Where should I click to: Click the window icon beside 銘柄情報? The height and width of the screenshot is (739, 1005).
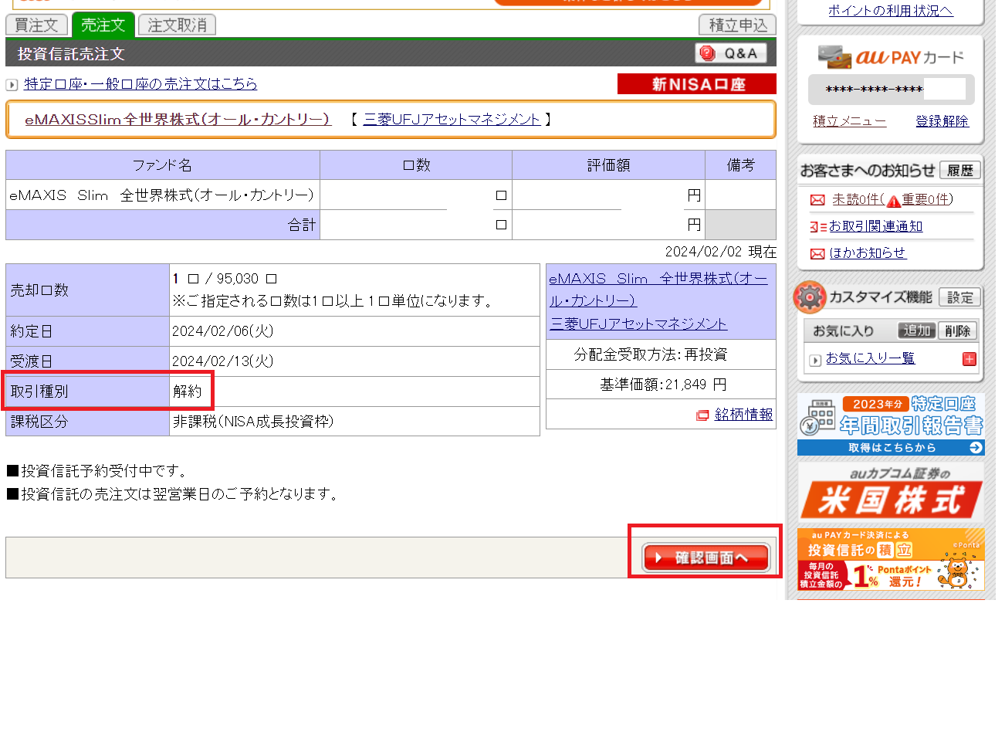(x=702, y=415)
